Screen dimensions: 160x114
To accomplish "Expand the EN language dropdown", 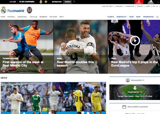I will coord(155,6).
